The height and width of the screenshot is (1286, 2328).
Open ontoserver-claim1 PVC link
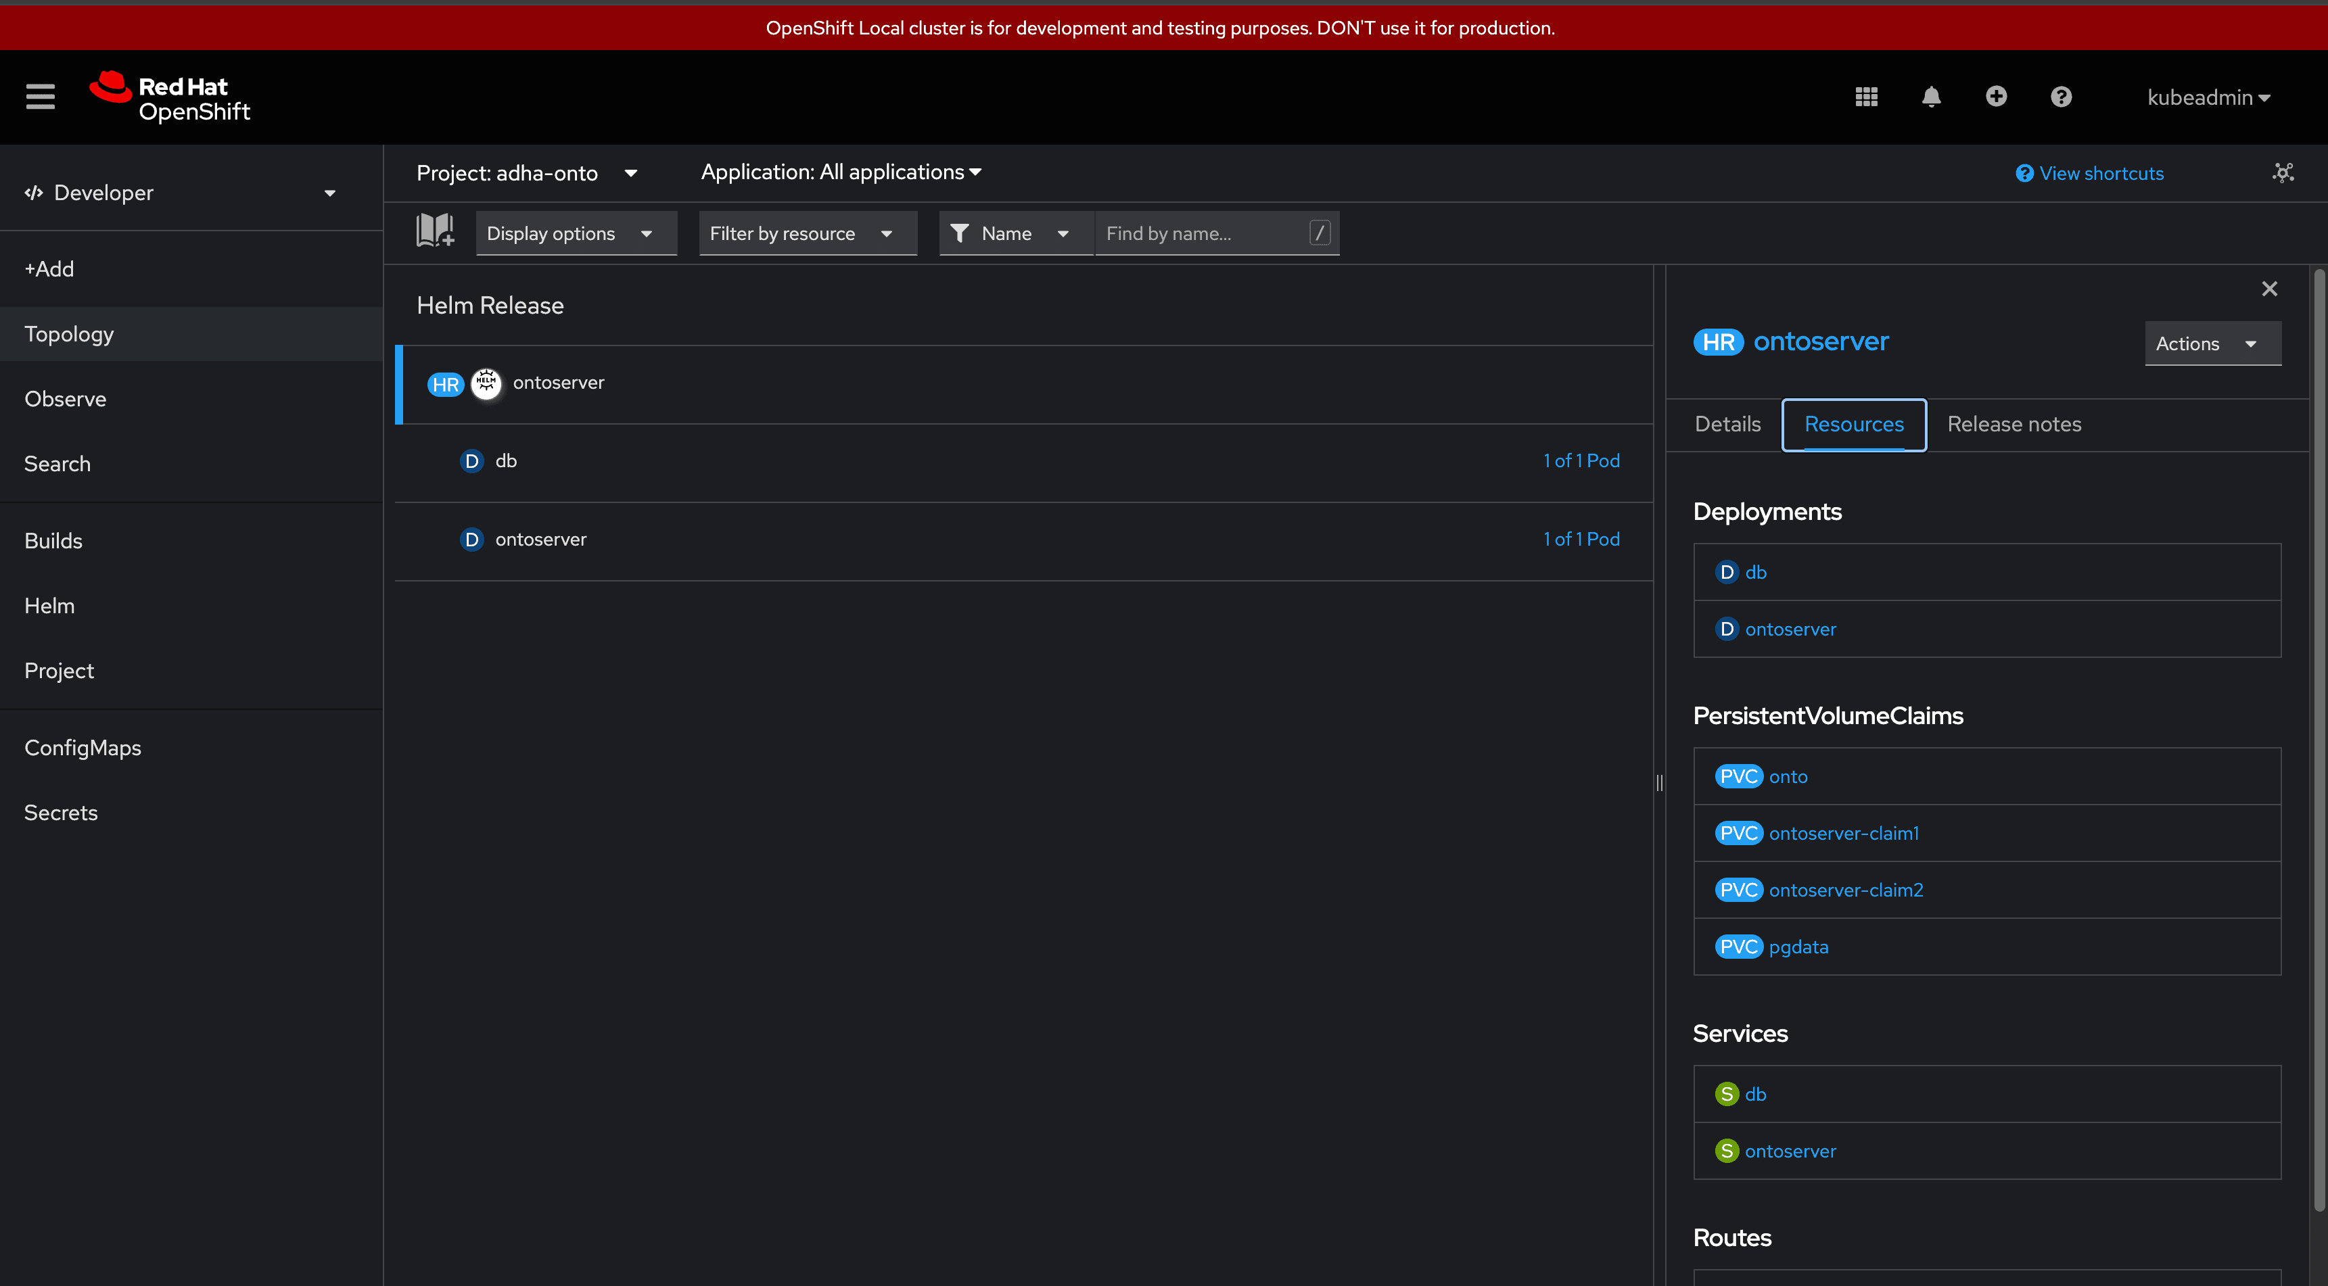click(x=1844, y=833)
